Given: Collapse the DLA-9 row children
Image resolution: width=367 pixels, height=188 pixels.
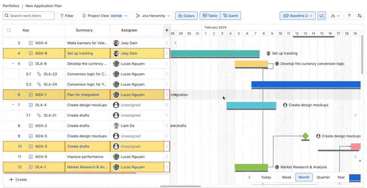Looking at the screenshot, I should pos(13,64).
